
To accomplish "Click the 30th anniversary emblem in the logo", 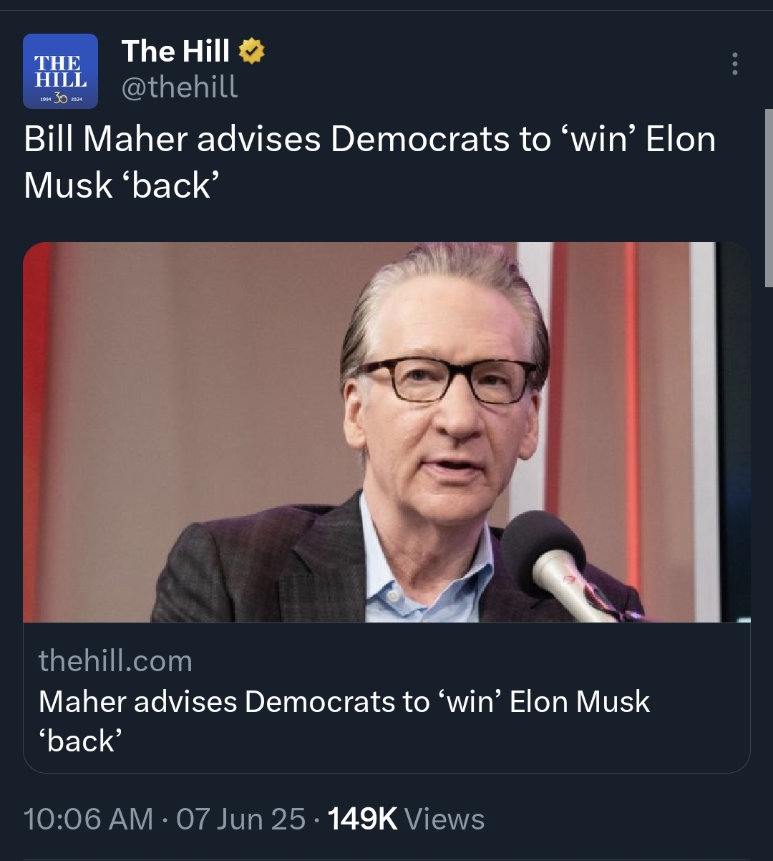I will [x=60, y=100].
